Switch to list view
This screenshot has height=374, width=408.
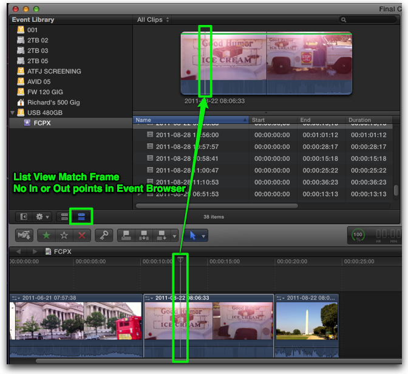coord(81,217)
